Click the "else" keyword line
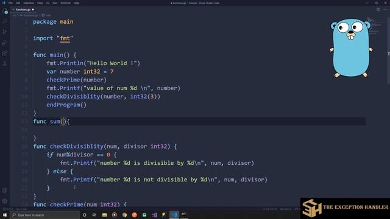This screenshot has width=390, height=219. pyautogui.click(x=60, y=172)
